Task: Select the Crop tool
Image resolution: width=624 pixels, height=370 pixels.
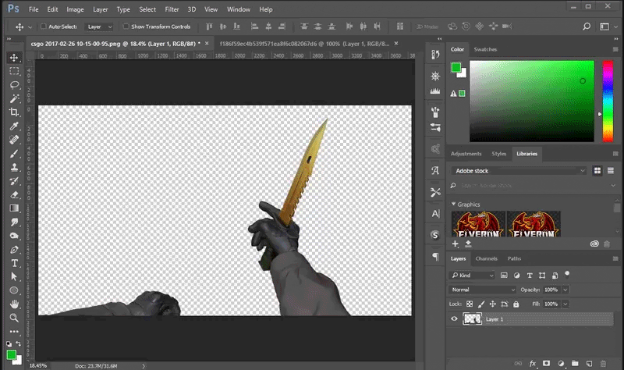Action: click(14, 112)
